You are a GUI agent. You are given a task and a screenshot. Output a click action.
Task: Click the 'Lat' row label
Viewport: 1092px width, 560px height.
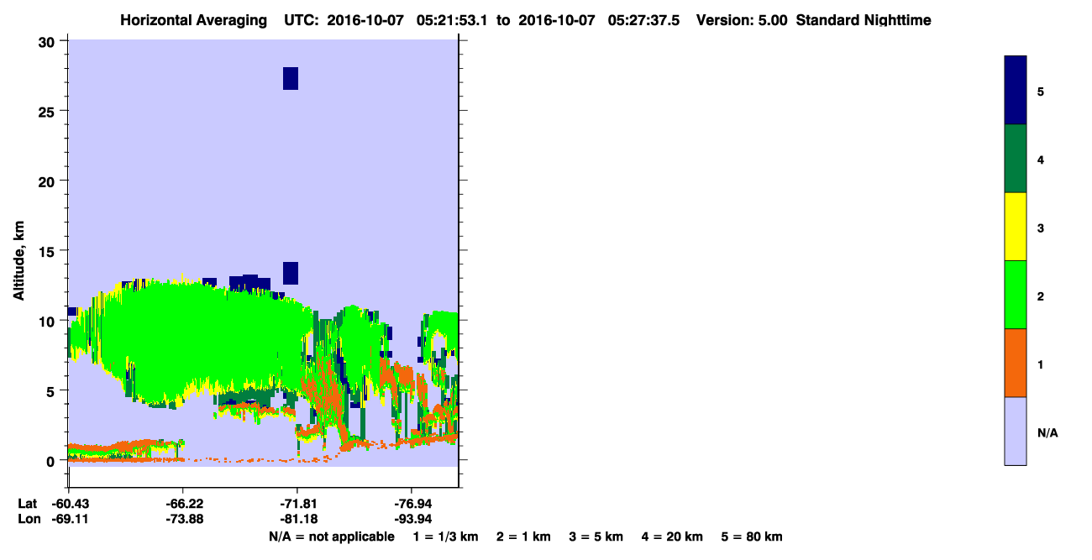pyautogui.click(x=28, y=504)
